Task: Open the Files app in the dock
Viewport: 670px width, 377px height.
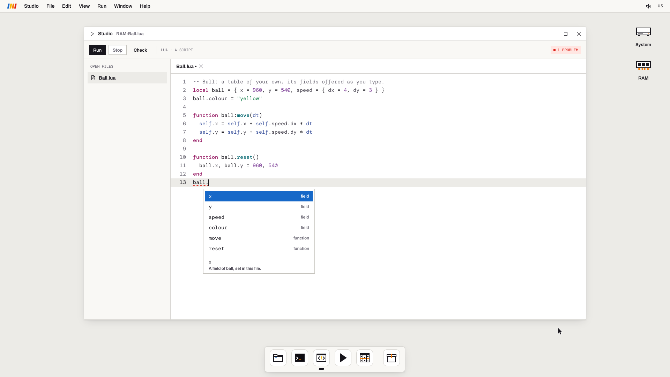Action: (x=278, y=358)
